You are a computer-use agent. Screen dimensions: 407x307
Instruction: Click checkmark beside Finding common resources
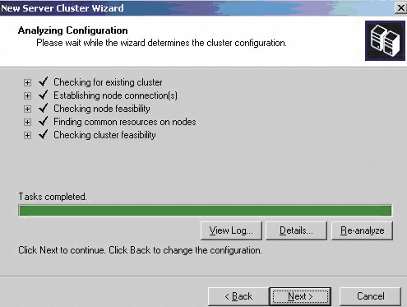coord(44,121)
